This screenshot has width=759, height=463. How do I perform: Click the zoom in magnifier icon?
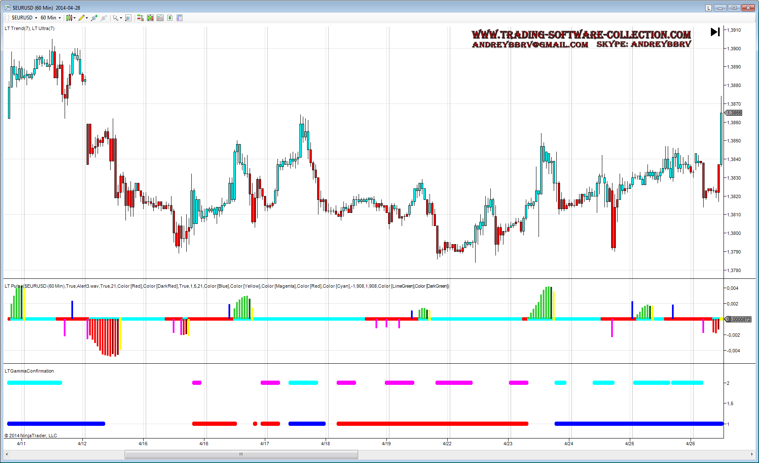(94, 18)
